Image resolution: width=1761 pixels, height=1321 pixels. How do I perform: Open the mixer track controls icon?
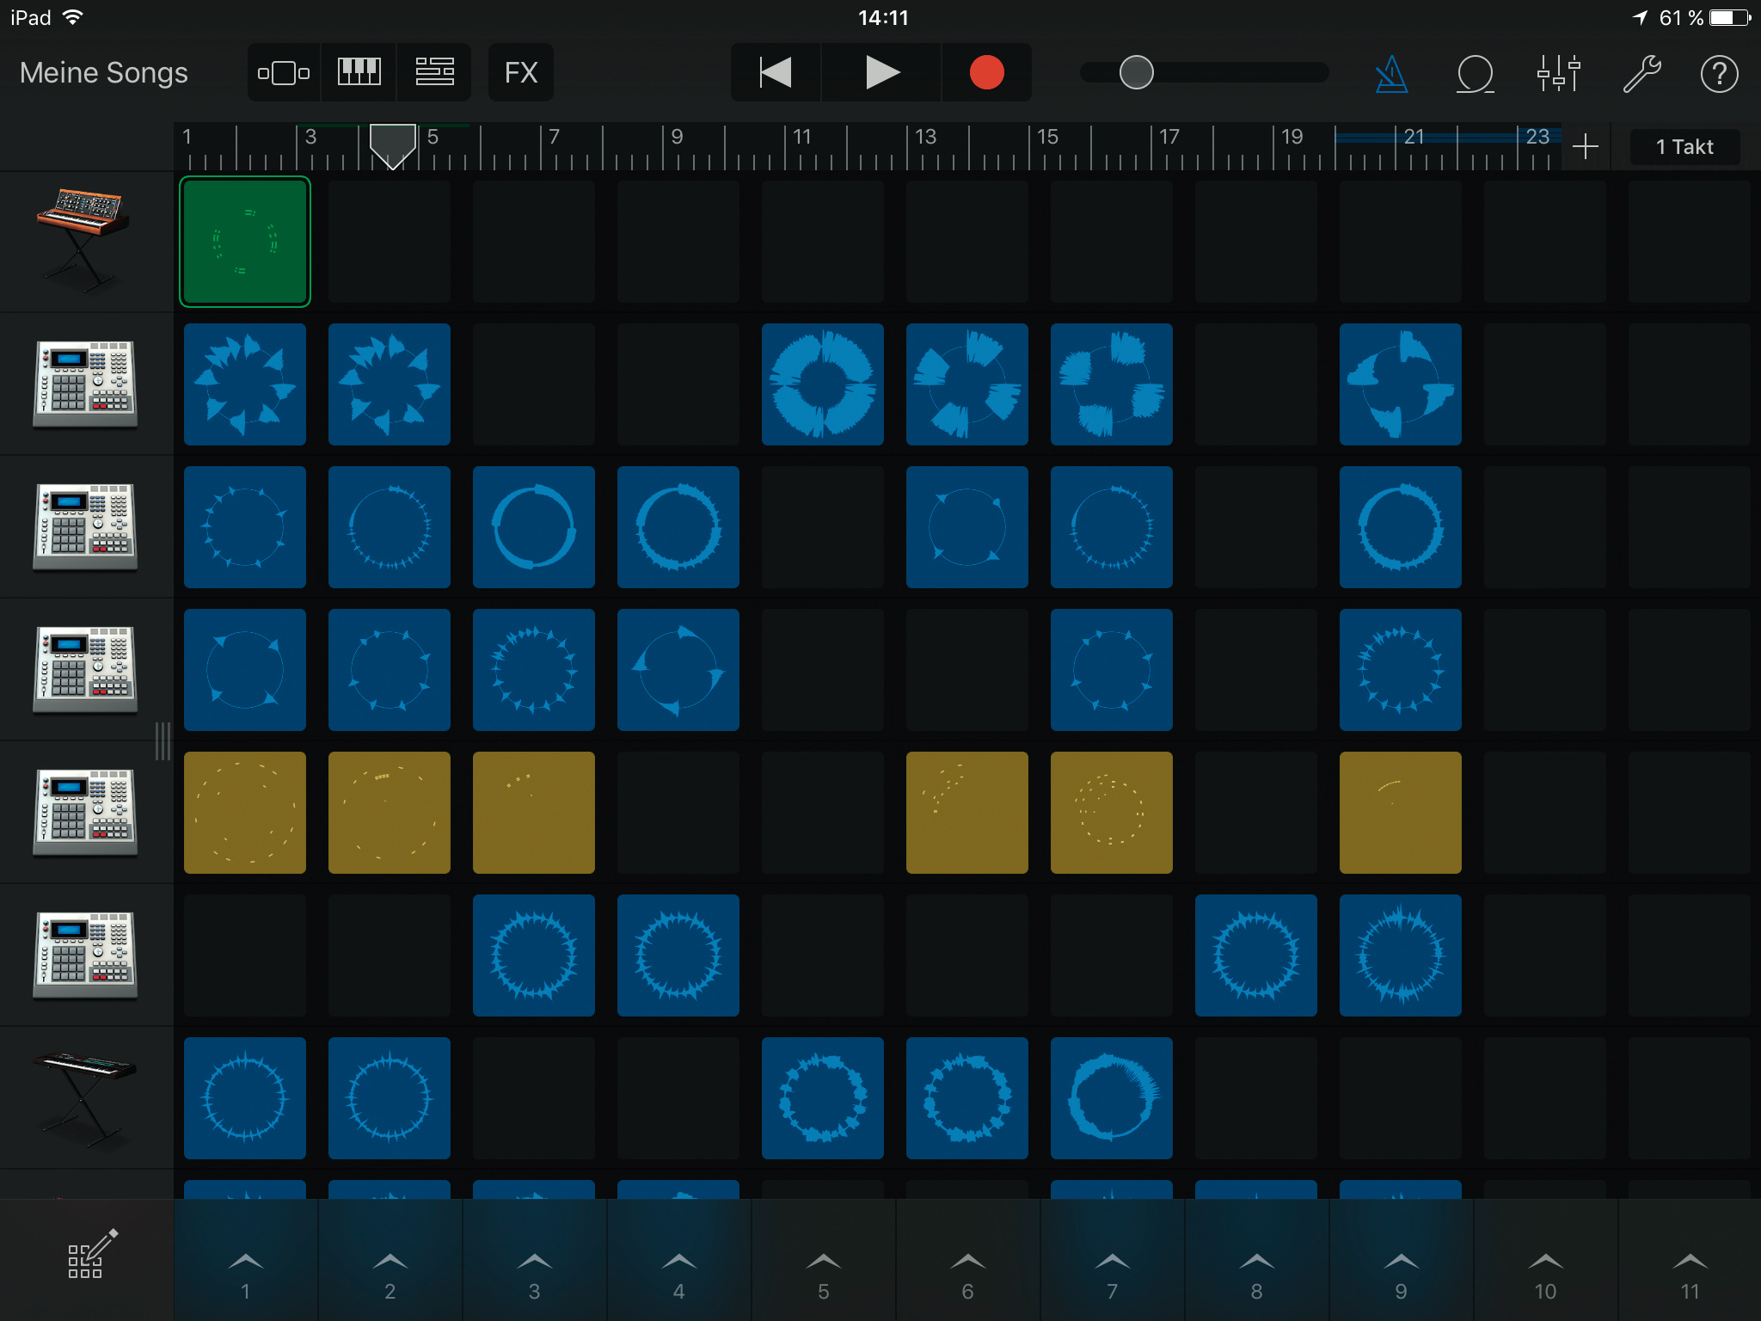(1558, 74)
